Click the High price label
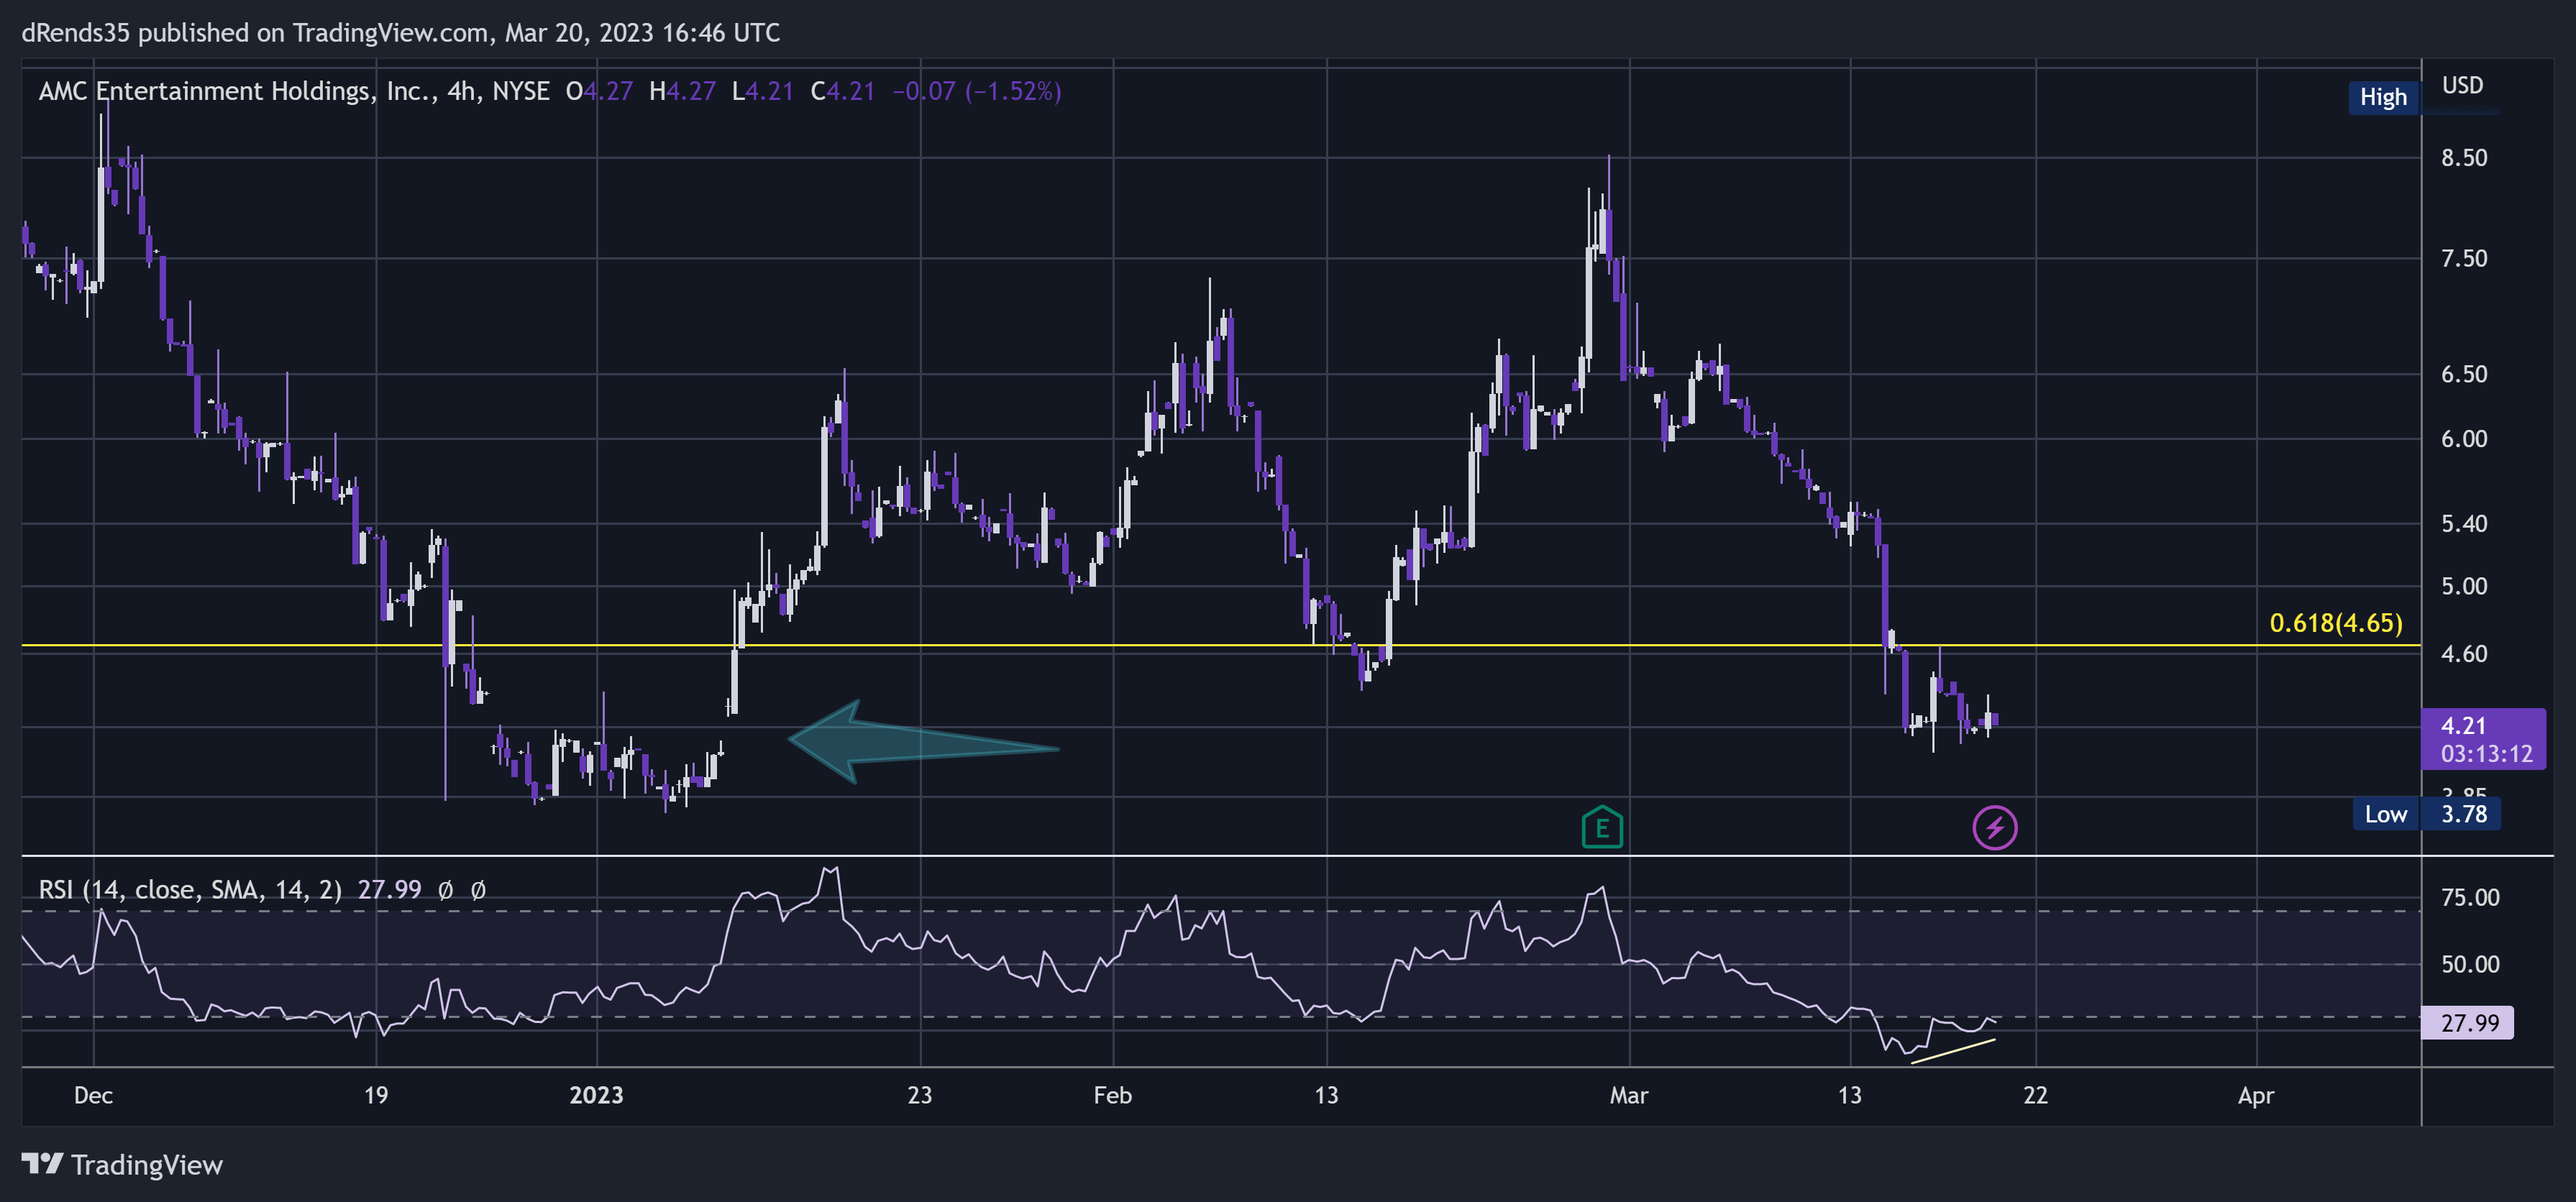Viewport: 2576px width, 1202px height. [x=2383, y=97]
